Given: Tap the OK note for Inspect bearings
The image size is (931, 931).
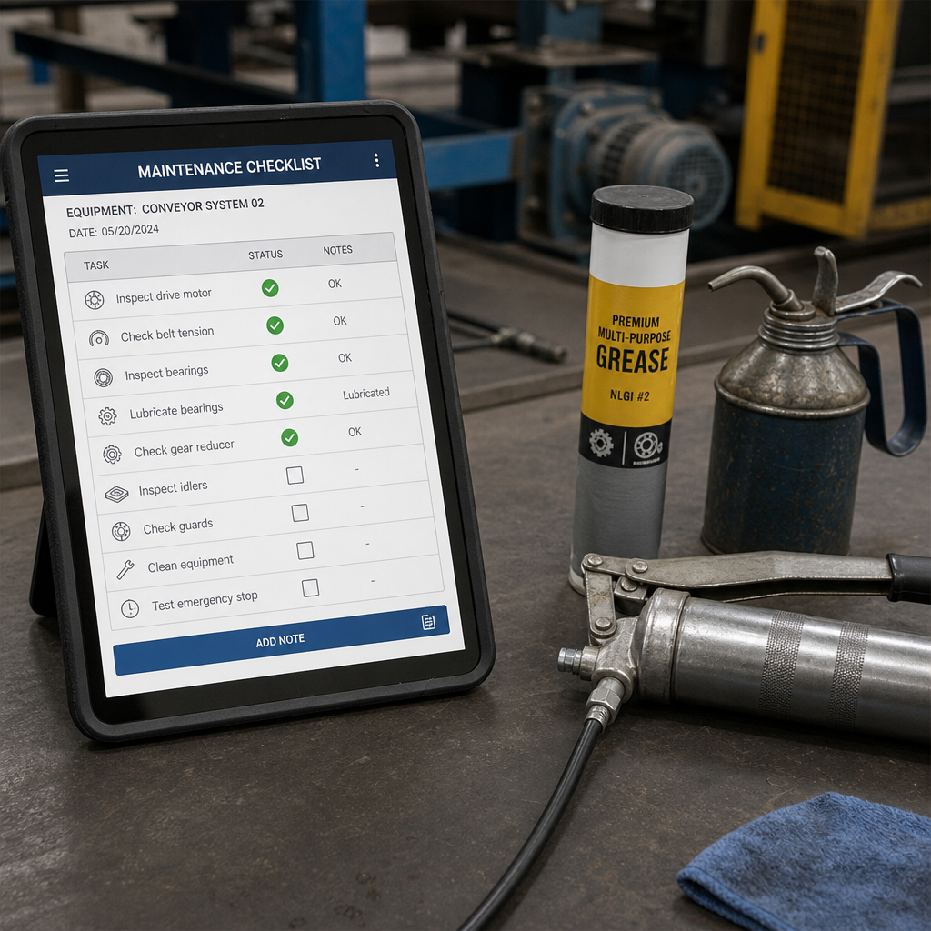Looking at the screenshot, I should [x=345, y=358].
